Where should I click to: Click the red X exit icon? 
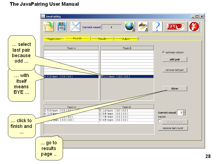pyautogui.click(x=194, y=27)
